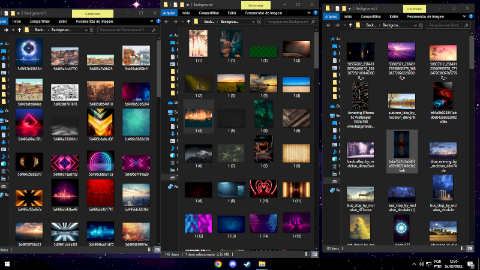Toggle the view mode icon in Background 3 status bar
The height and width of the screenshot is (270, 480).
pyautogui.click(x=157, y=250)
